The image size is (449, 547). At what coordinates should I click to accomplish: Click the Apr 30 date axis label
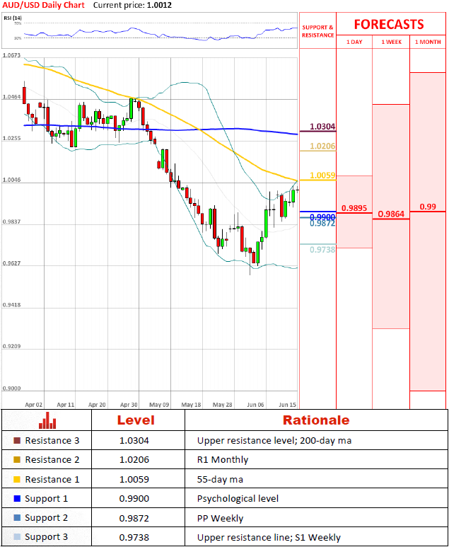point(129,405)
